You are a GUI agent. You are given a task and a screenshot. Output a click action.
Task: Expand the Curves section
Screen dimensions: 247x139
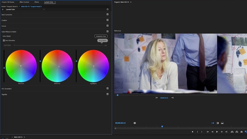(x=4, y=26)
